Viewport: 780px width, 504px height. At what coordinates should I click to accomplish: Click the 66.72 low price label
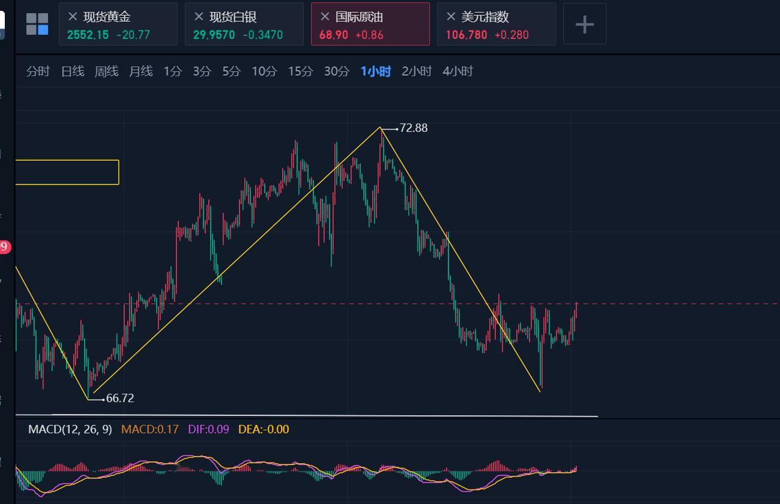tap(120, 398)
